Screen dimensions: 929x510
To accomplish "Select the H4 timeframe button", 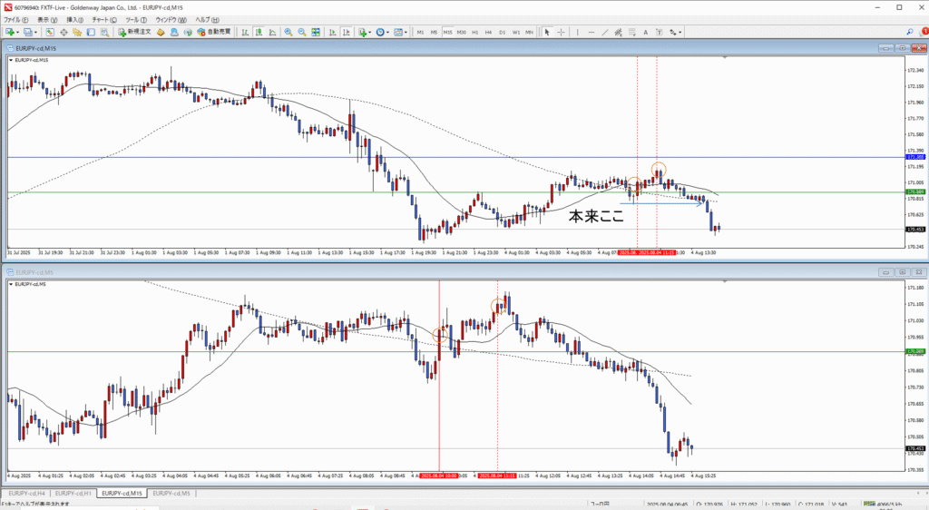I will pos(488,32).
